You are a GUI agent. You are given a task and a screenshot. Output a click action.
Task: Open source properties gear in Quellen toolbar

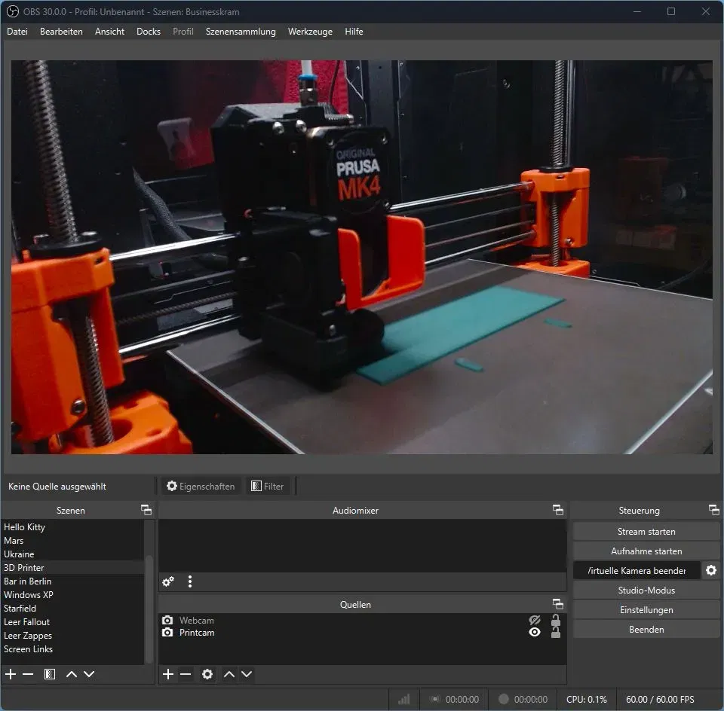pyautogui.click(x=207, y=674)
